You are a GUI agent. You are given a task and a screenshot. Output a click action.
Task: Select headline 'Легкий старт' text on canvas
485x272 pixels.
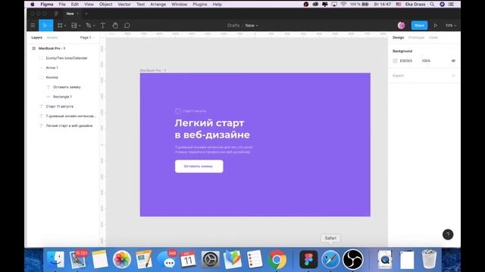209,123
